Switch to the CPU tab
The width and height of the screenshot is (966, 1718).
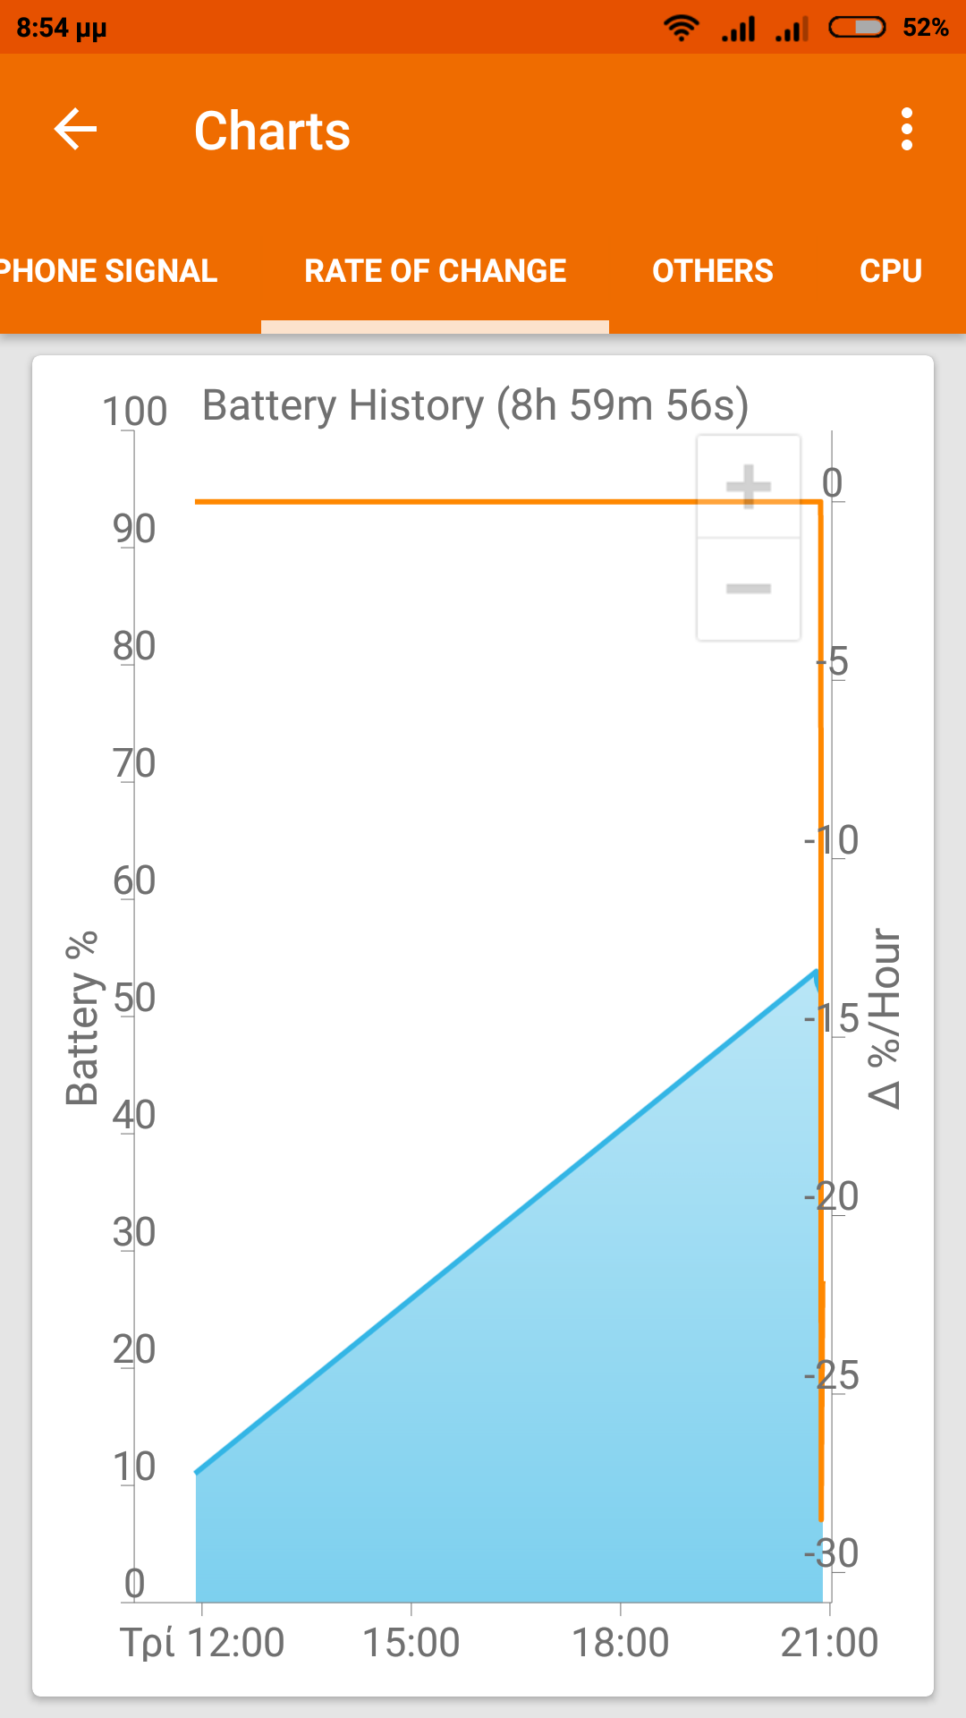pos(891,271)
